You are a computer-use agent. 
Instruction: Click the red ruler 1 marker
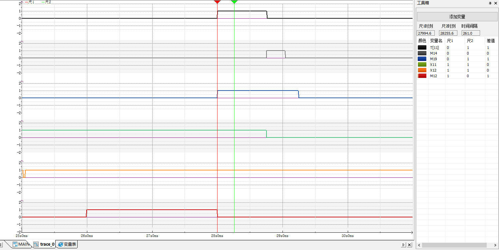217,2
